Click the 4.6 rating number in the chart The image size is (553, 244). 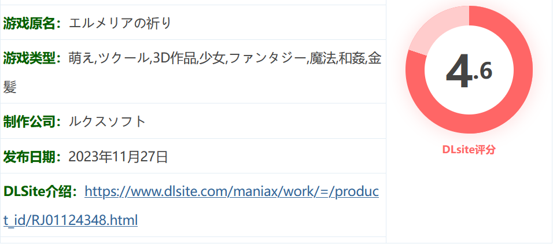click(469, 72)
